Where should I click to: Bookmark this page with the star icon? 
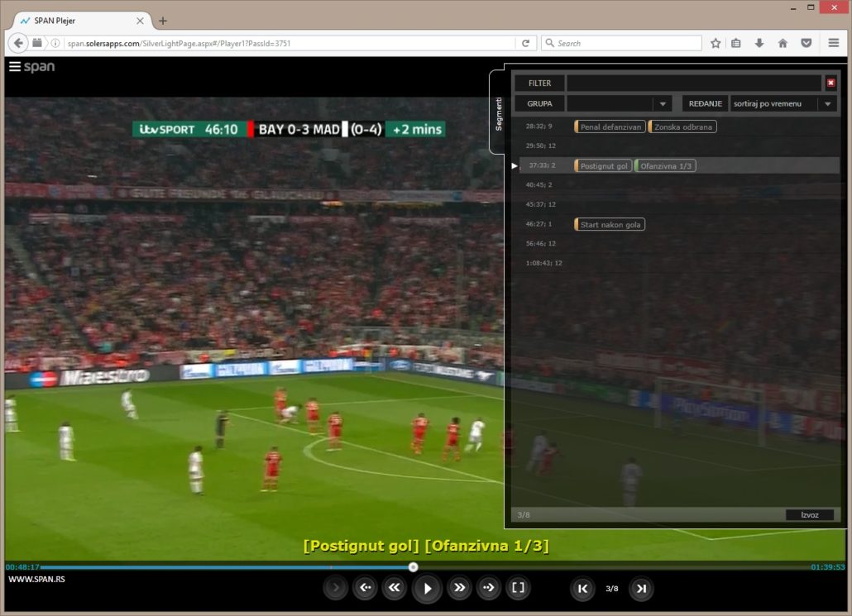coord(716,43)
